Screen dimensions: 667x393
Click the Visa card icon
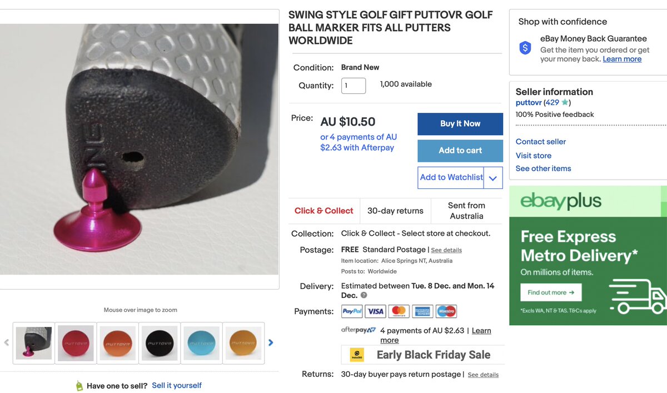[x=375, y=311]
